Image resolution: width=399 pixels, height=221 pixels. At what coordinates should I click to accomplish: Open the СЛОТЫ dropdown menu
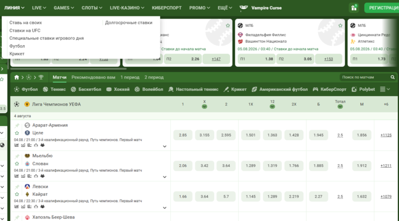(x=92, y=8)
